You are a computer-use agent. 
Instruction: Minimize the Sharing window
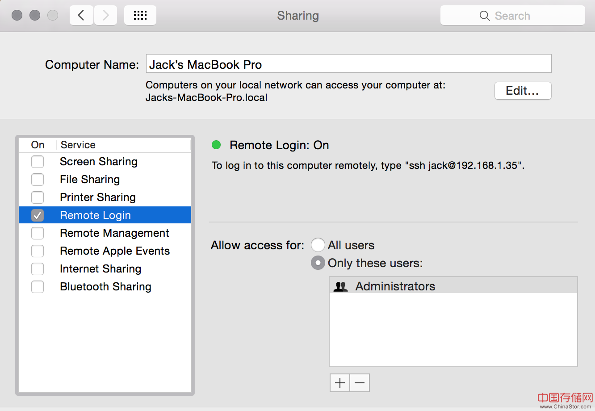click(35, 16)
